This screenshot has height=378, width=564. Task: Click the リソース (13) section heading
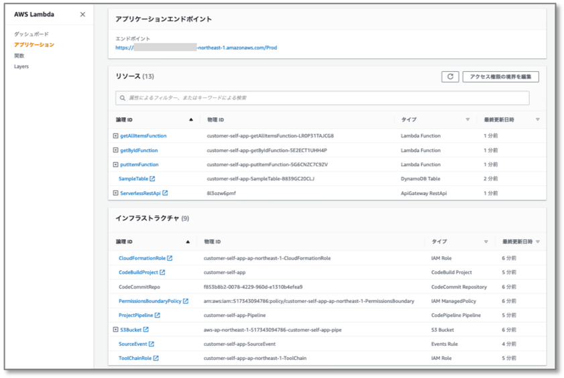pyautogui.click(x=135, y=76)
